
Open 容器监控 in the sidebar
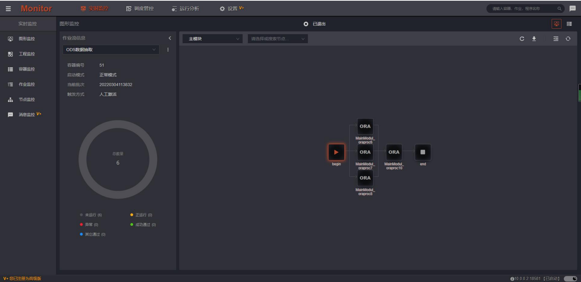(27, 69)
